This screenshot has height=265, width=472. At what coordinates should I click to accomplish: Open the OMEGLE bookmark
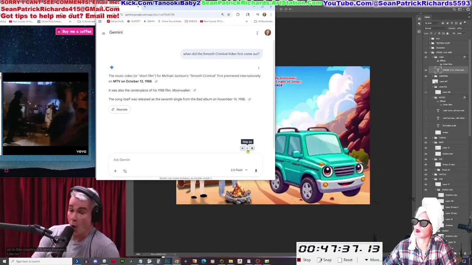(x=191, y=21)
